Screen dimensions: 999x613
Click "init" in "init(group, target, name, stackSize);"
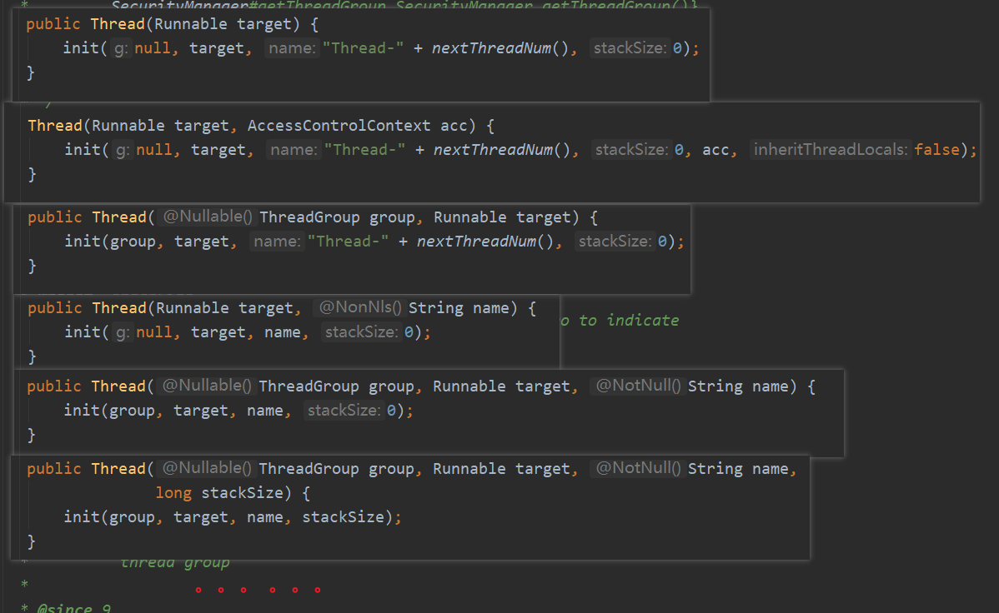(x=82, y=517)
